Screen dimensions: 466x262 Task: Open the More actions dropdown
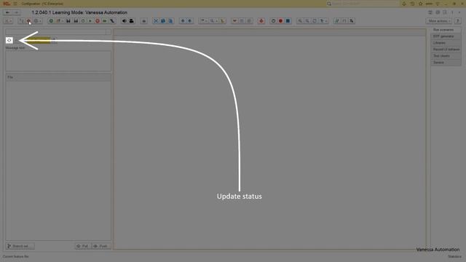tap(439, 21)
